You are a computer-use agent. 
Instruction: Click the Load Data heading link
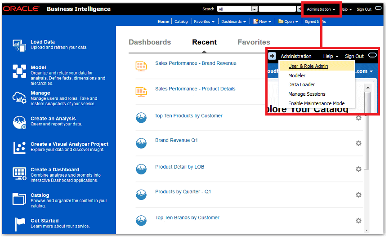[43, 42]
